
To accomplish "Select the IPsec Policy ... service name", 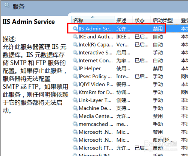I will click(95, 76).
